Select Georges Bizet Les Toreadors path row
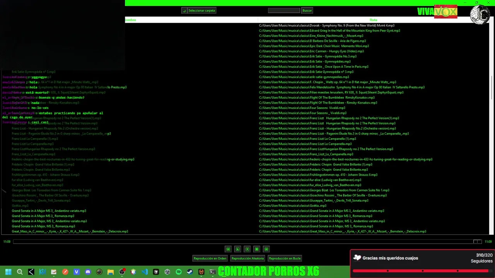Screen dimensions: 495x278 (324, 190)
